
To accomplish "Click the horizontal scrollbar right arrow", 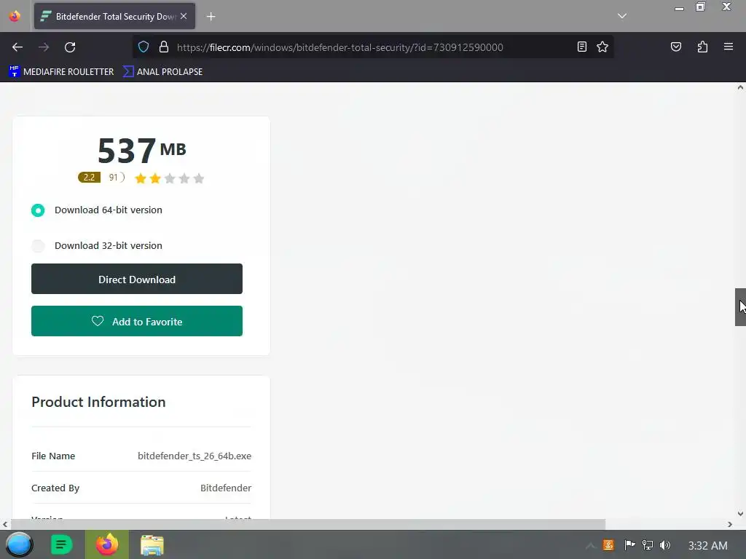I will [730, 524].
